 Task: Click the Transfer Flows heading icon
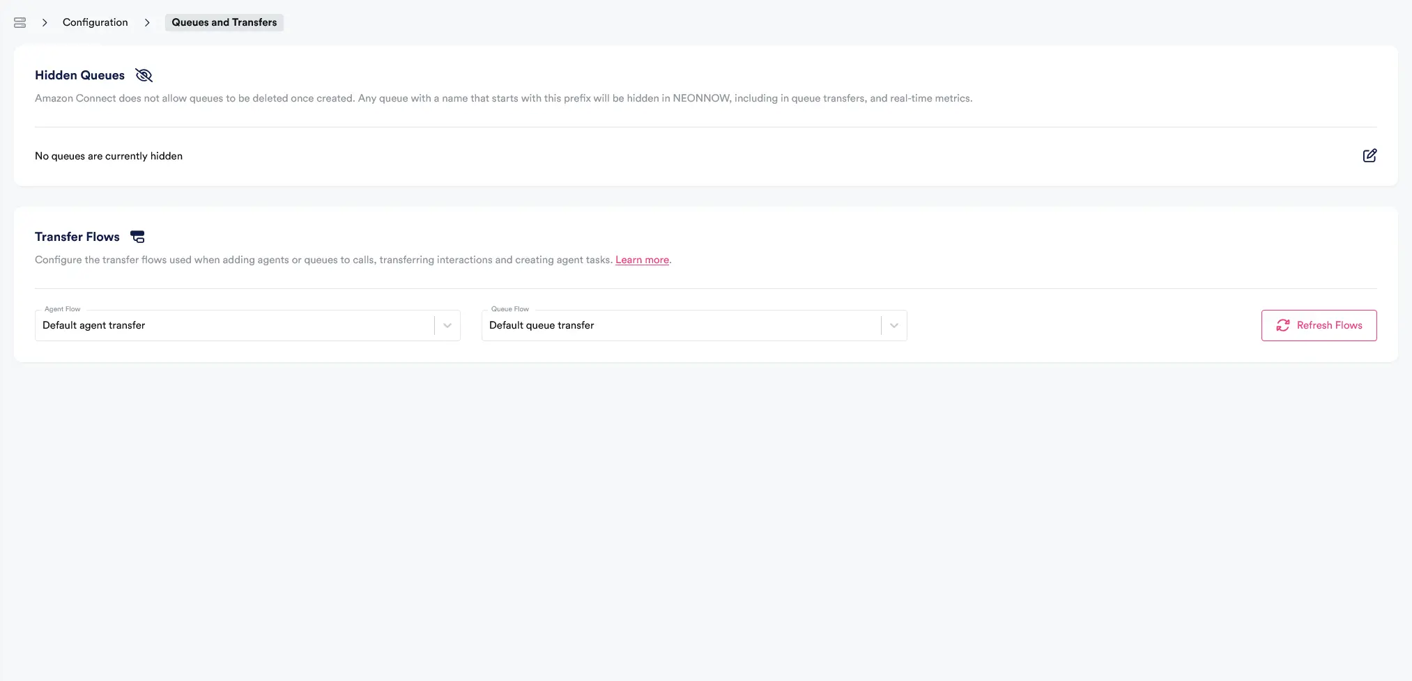coord(137,237)
